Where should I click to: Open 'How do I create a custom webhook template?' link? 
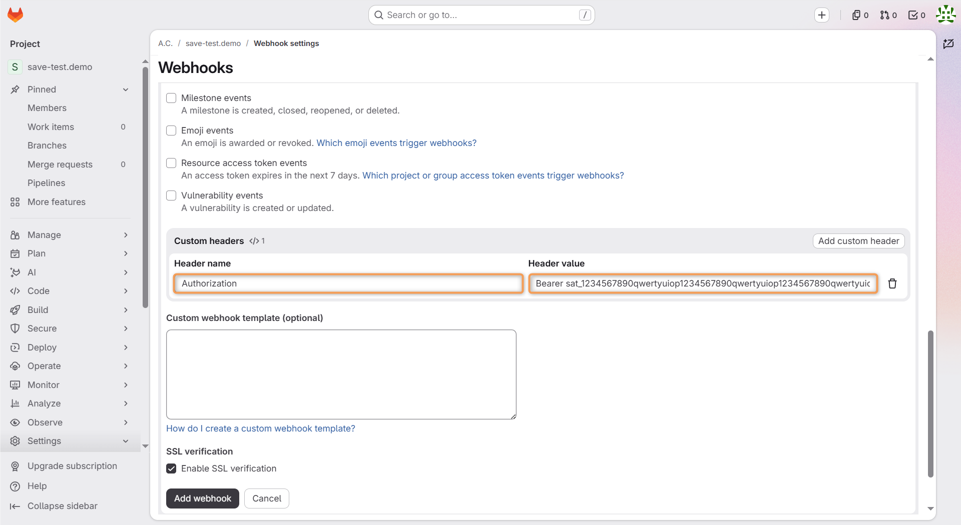pos(261,428)
